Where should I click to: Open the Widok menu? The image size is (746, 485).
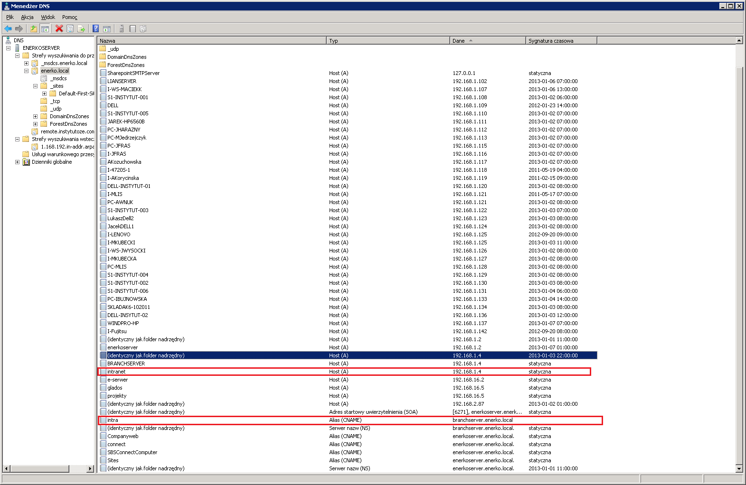pyautogui.click(x=48, y=17)
